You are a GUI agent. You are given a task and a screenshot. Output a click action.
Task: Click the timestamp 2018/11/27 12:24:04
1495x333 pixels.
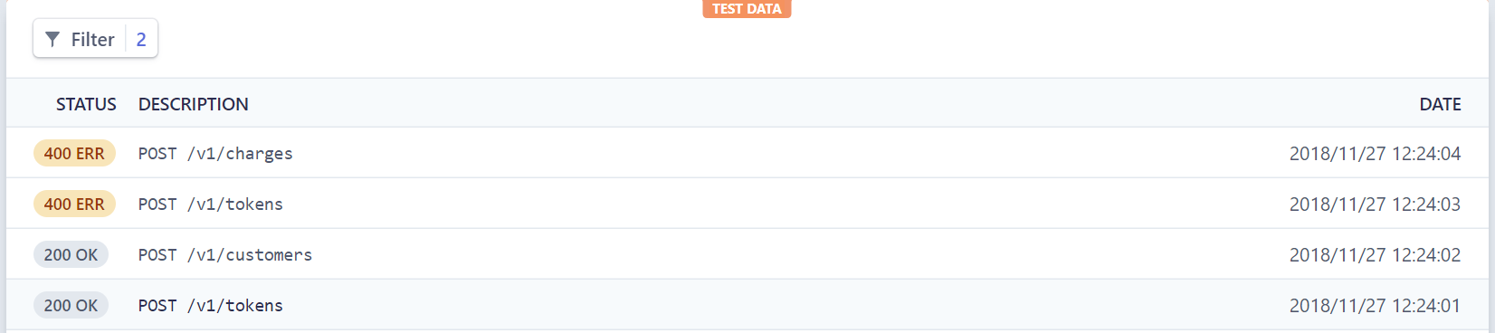click(x=1375, y=153)
